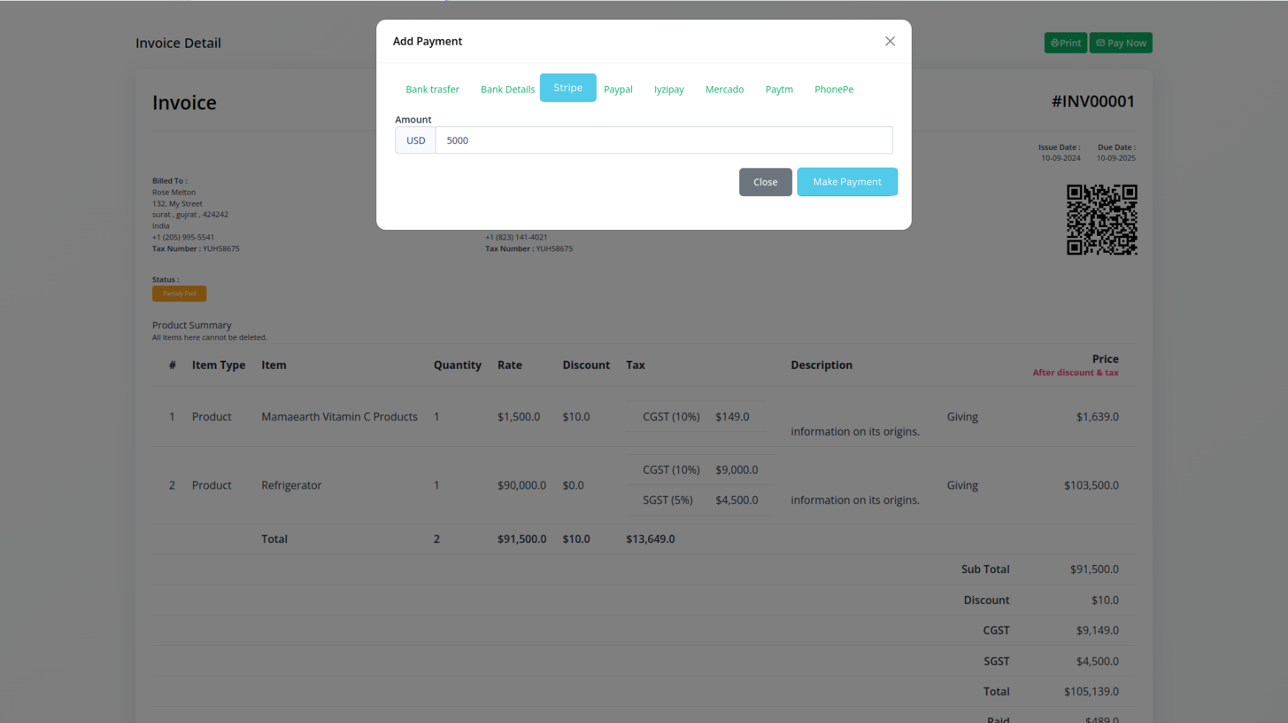Screen dimensions: 1288x723
Task: Click the Print button
Action: tap(1065, 43)
